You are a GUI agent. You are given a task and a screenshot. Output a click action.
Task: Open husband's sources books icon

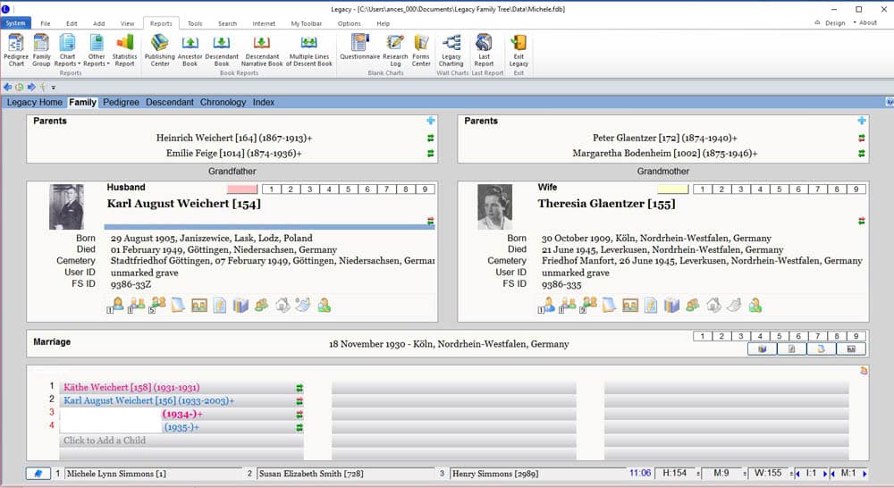[x=240, y=307]
